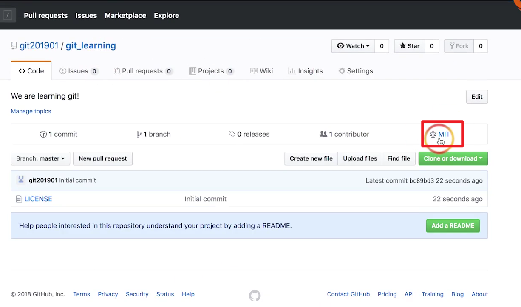Image resolution: width=521 pixels, height=307 pixels.
Task: Switch to the repository Pull requests tab
Action: coord(144,71)
